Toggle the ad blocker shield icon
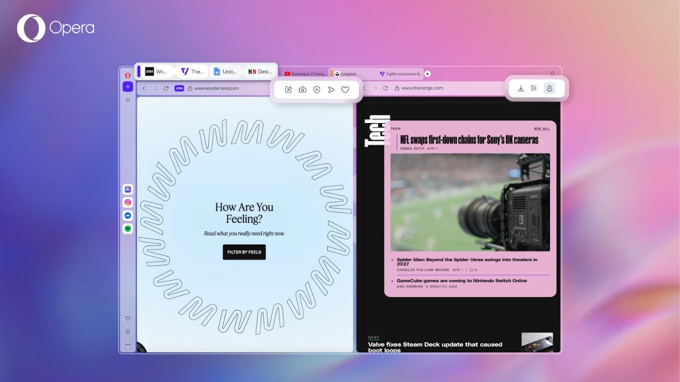 317,90
